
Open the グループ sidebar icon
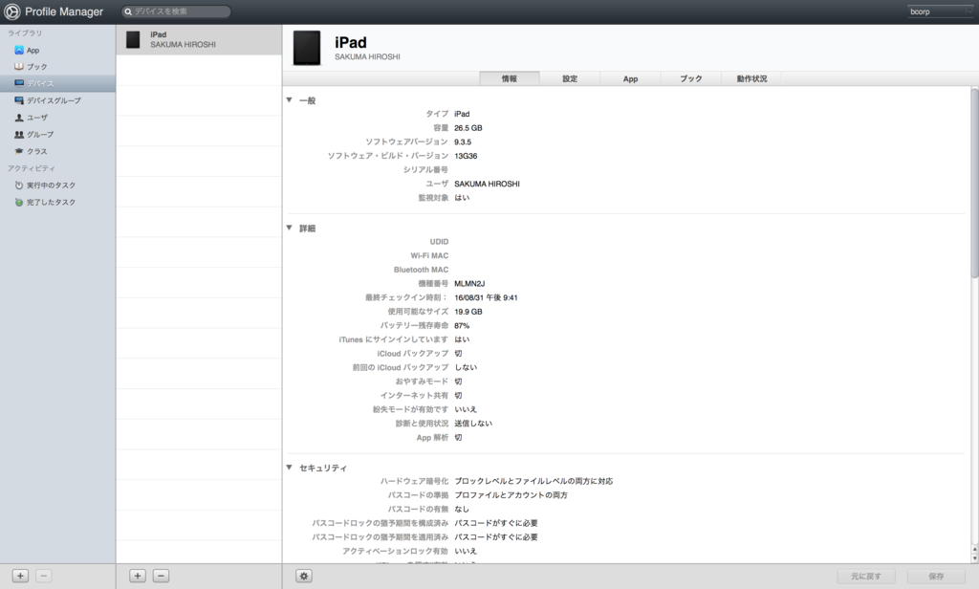click(19, 134)
